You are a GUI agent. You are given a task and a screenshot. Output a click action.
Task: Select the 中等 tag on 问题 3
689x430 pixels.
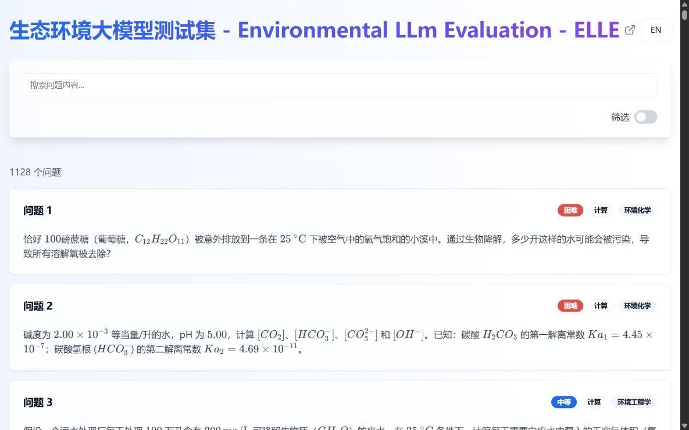click(564, 402)
